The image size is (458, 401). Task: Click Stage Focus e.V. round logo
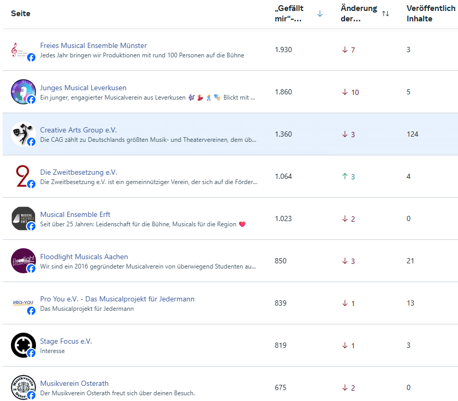[x=23, y=346]
